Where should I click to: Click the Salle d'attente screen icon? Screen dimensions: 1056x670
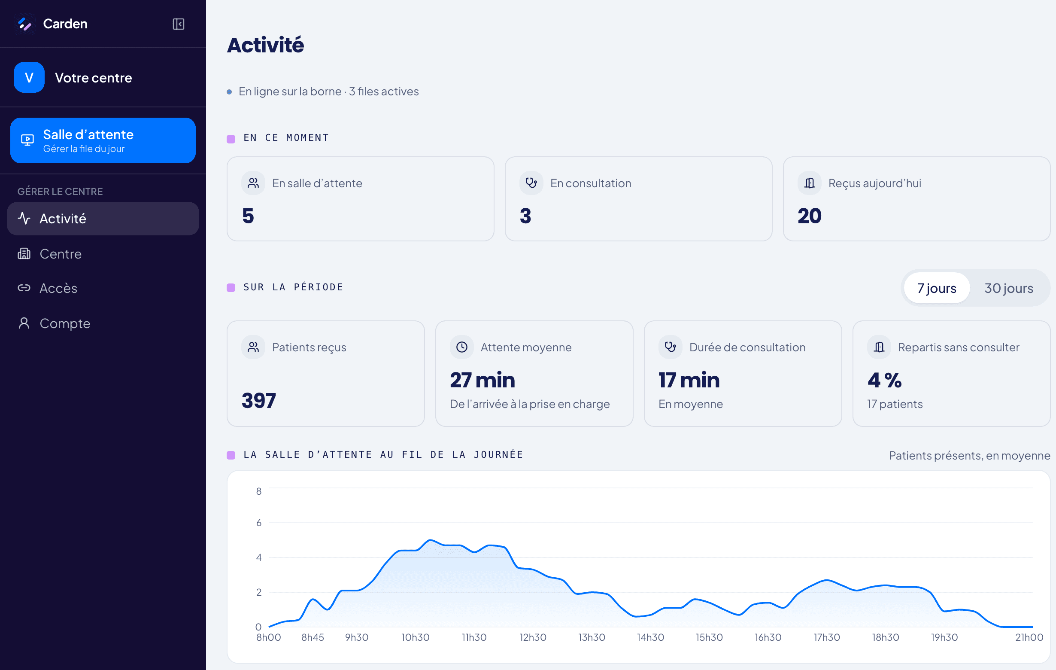[x=27, y=140]
